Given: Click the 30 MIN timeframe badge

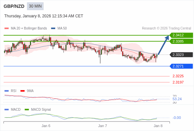Looking at the screenshot, I should [35, 6].
